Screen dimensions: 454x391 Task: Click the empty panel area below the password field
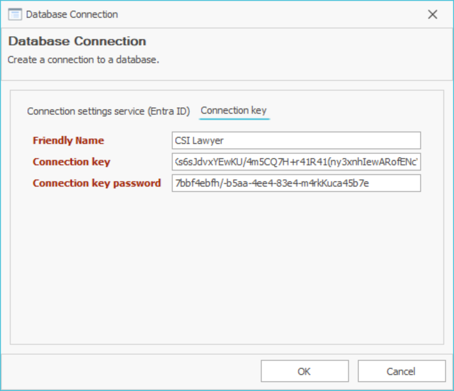pyautogui.click(x=227, y=267)
